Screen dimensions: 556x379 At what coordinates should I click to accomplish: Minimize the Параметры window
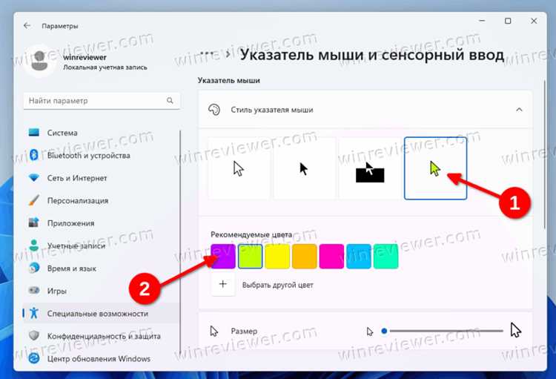482,21
